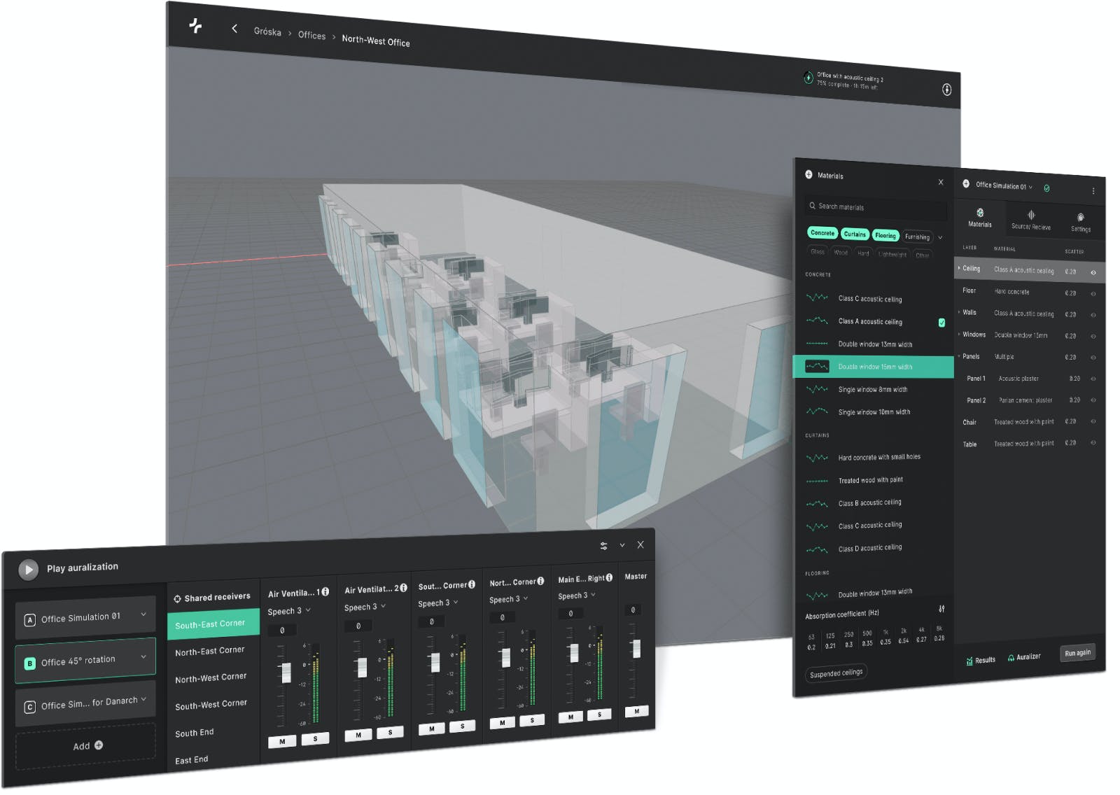Click the absorption coefficient adjust icon
The image size is (1120, 795).
point(941,609)
